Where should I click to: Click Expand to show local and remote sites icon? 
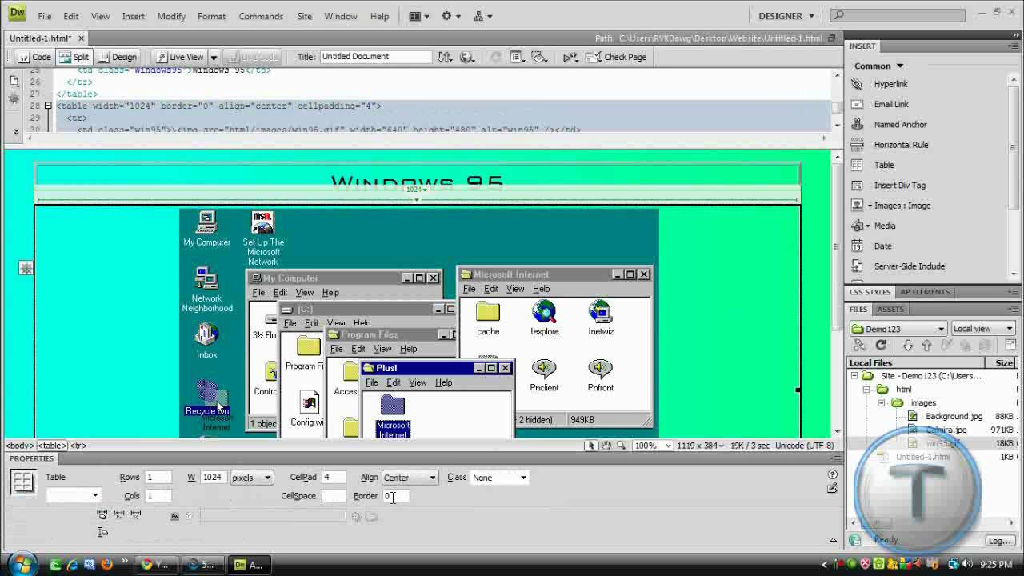1010,346
